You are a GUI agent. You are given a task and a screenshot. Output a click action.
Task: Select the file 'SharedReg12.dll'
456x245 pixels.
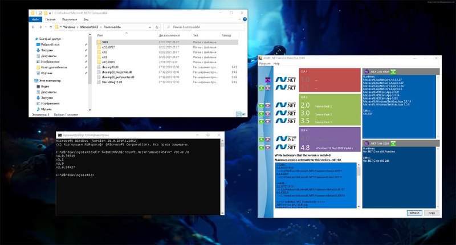tap(167, 82)
